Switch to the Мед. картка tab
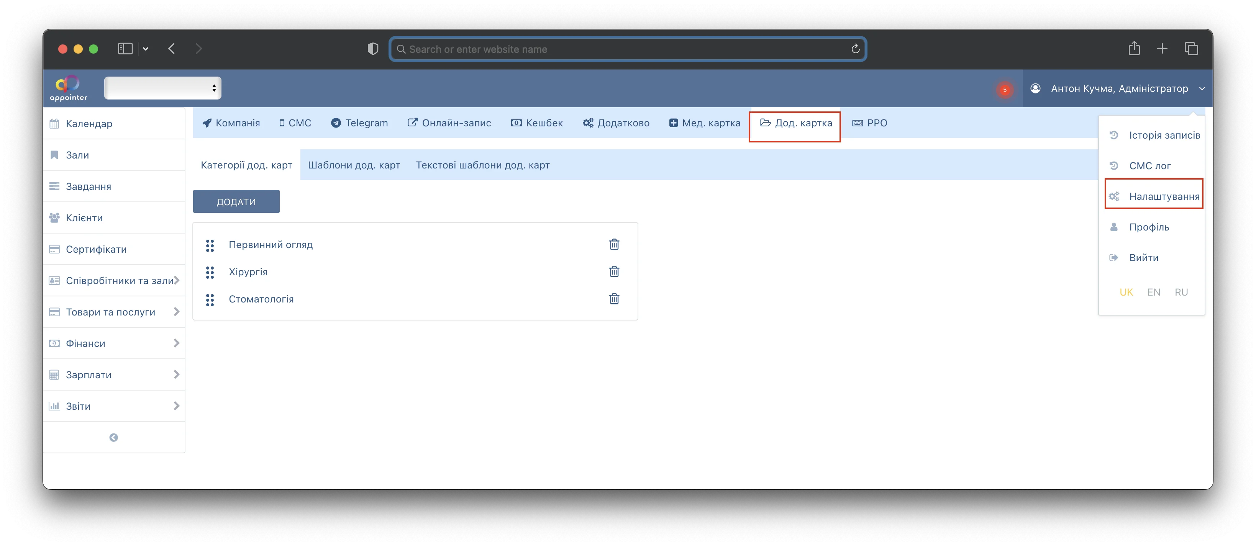Screen dimensions: 1256x546 (x=705, y=123)
